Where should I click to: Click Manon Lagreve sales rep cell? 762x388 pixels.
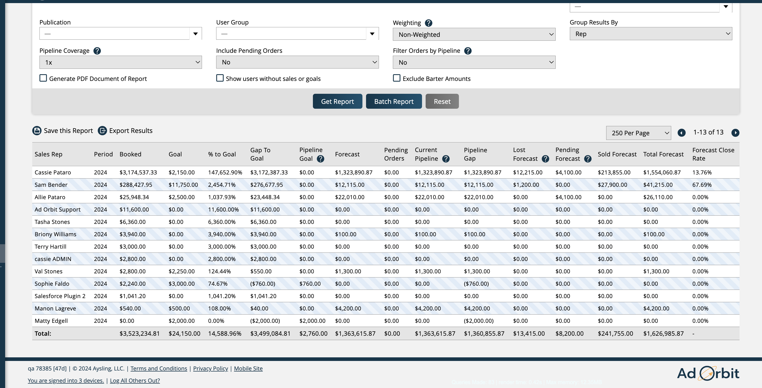tap(55, 308)
